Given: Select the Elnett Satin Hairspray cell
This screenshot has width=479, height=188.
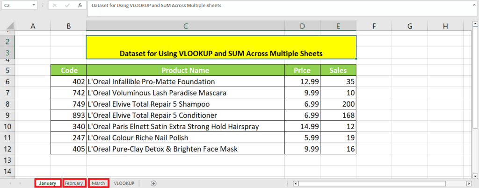Looking at the screenshot, I should tap(185, 126).
